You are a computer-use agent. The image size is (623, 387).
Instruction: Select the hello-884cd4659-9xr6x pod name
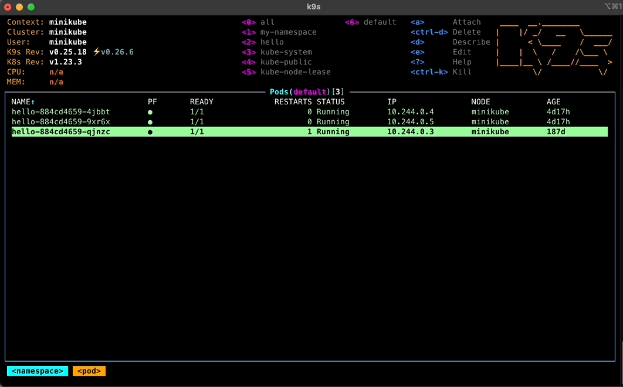(61, 121)
